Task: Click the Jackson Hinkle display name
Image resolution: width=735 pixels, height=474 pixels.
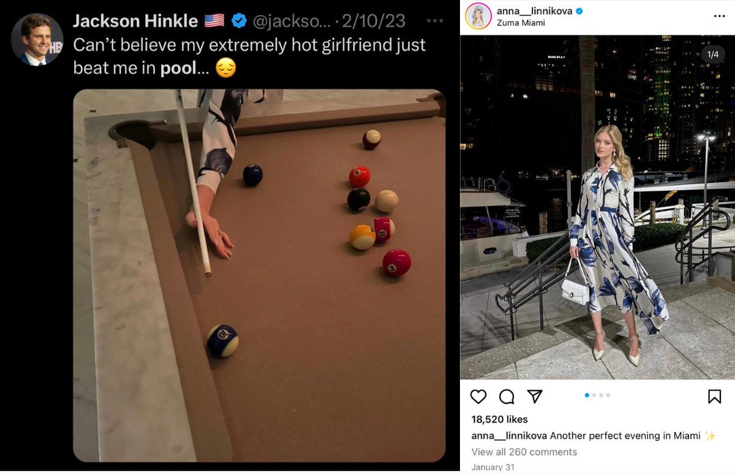Action: (135, 21)
